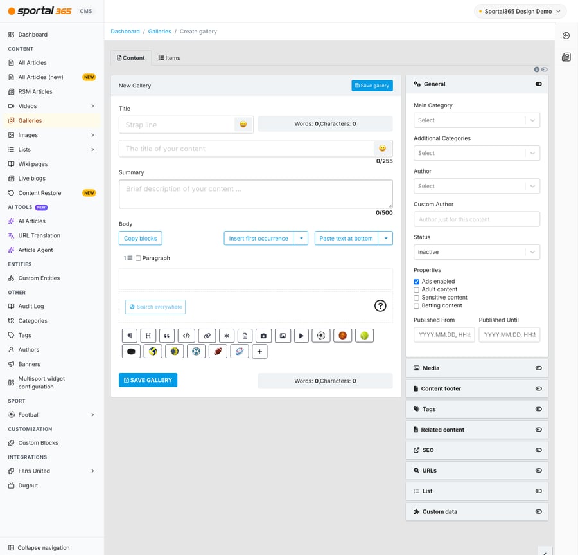
Task: Click the info icon above General panel
Action: pos(537,69)
